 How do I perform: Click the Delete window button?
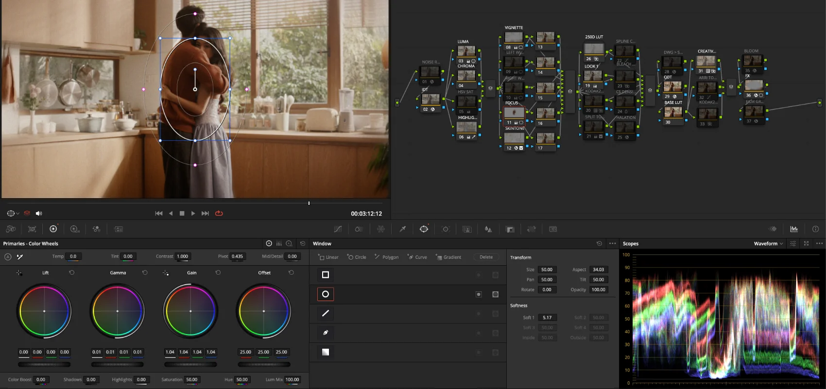coord(486,257)
